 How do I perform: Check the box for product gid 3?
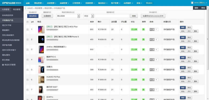pyautogui.click(x=28, y=50)
